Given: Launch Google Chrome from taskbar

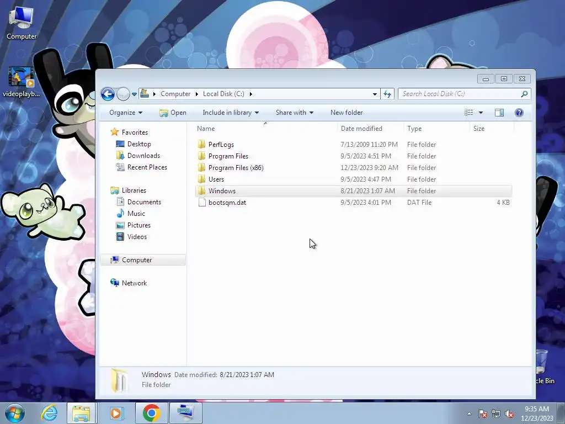Looking at the screenshot, I should point(151,413).
